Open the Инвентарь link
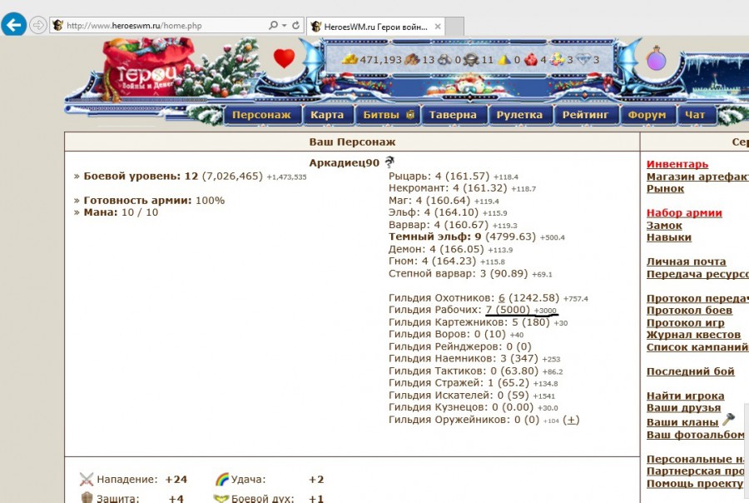The height and width of the screenshot is (503, 749). 677,164
